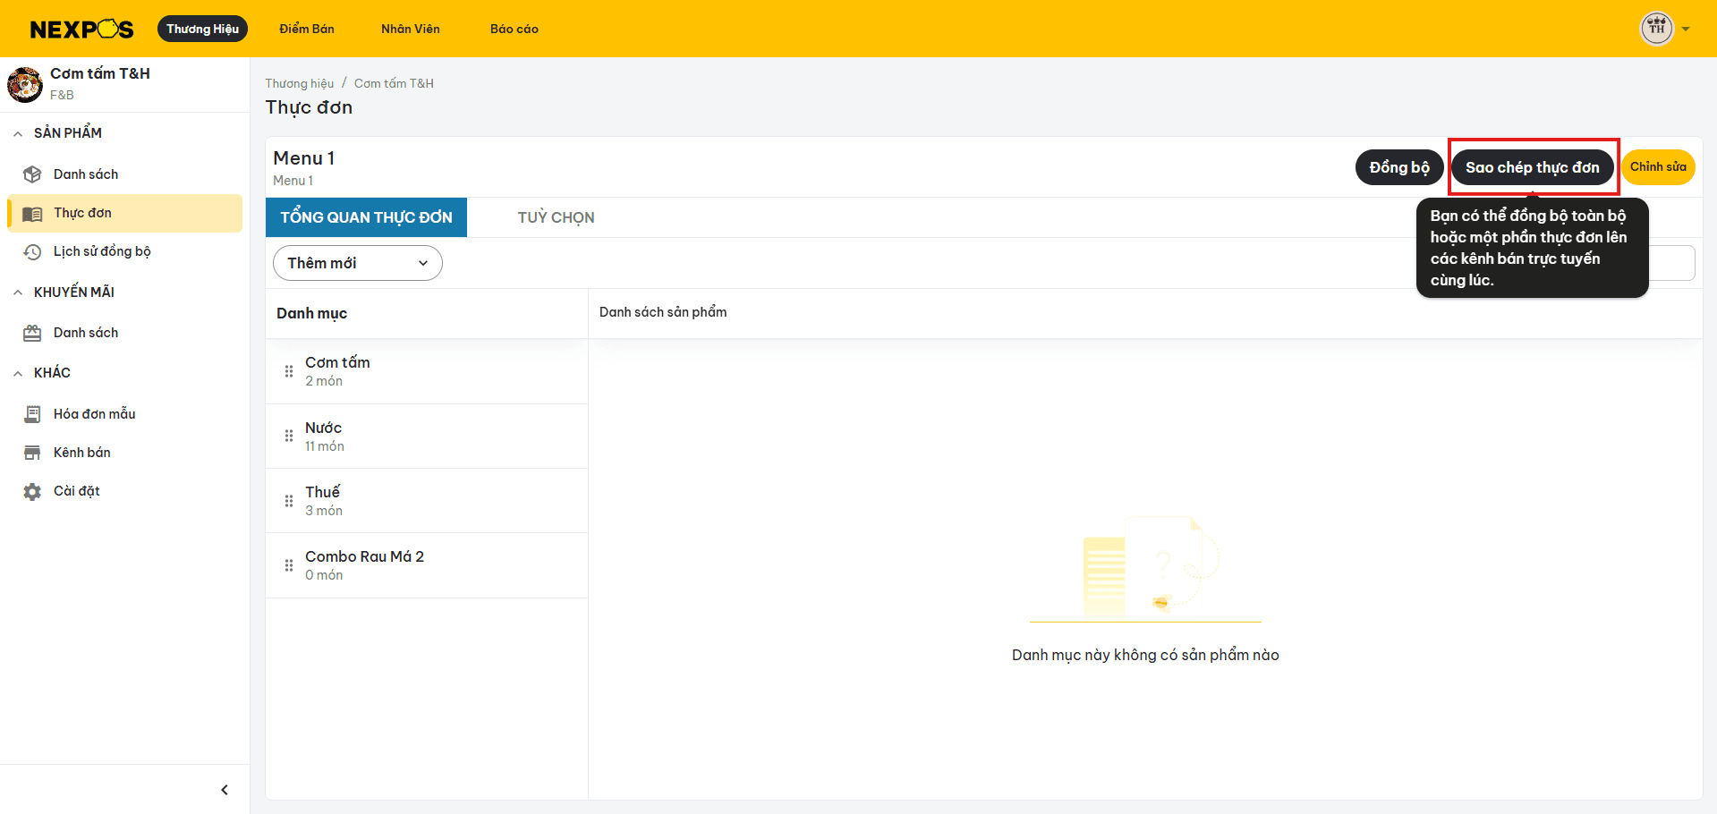Select the Cơm tấm category row
This screenshot has height=814, width=1717.
(427, 371)
